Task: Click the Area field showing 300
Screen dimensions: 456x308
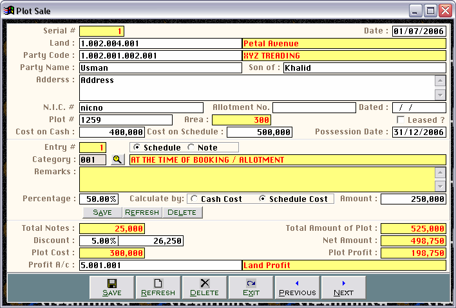Action: 242,120
